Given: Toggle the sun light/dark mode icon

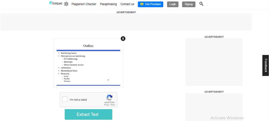Looking at the screenshot, I should 66,4.
